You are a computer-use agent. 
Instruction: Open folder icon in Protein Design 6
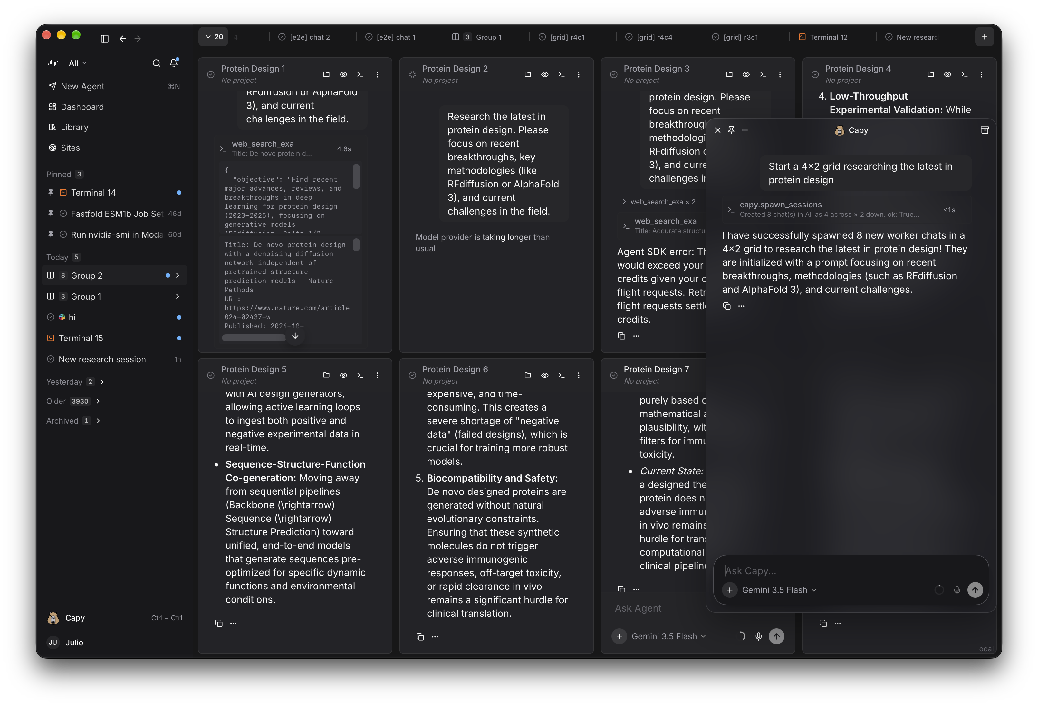click(x=528, y=375)
